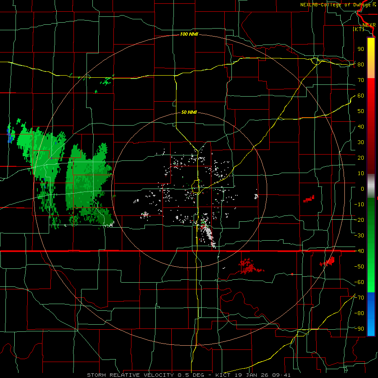Viewport: 378px width, 378px height.
Task: Click STORM RELATIVE VELOCITY in the caption
Action: [131, 375]
